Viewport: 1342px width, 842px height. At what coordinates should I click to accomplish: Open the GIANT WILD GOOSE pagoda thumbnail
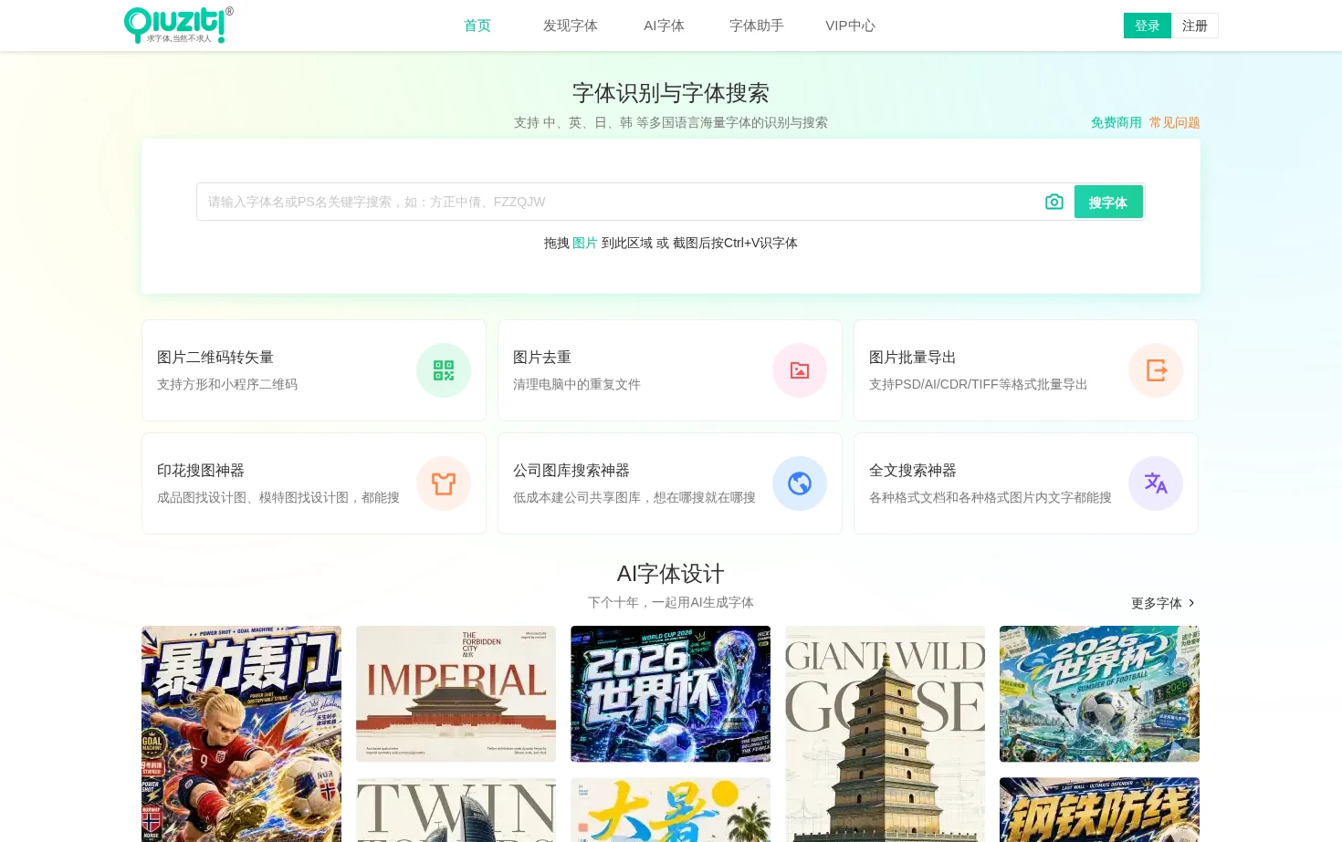886,733
